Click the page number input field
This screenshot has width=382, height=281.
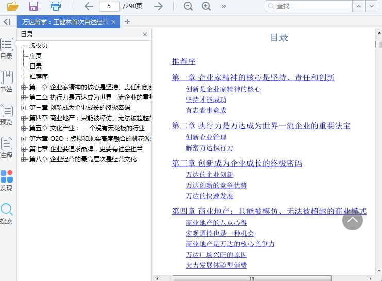click(109, 6)
